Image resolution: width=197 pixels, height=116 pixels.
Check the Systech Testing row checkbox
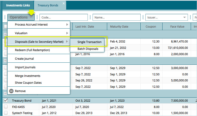(6, 113)
